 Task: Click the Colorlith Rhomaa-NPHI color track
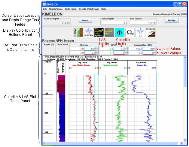(x=61, y=108)
